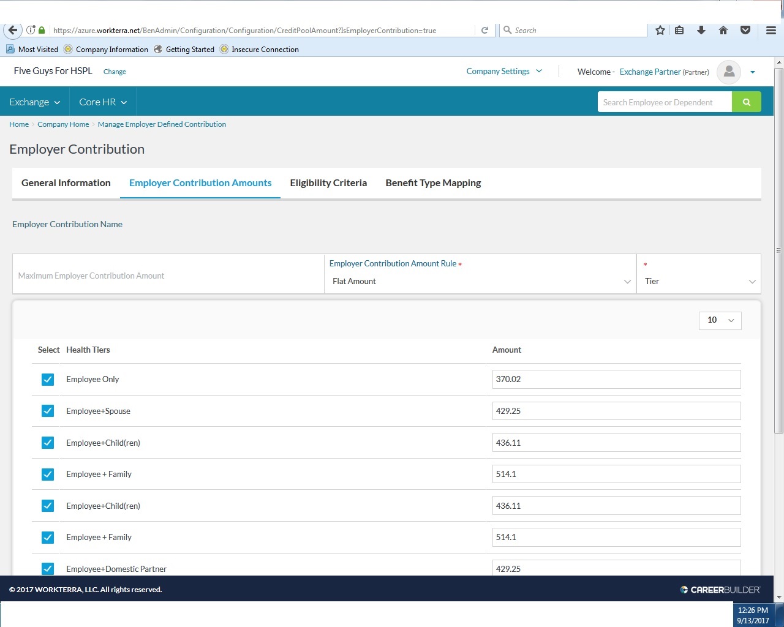The width and height of the screenshot is (784, 627).
Task: Bookmark this page with star icon
Action: pos(660,30)
